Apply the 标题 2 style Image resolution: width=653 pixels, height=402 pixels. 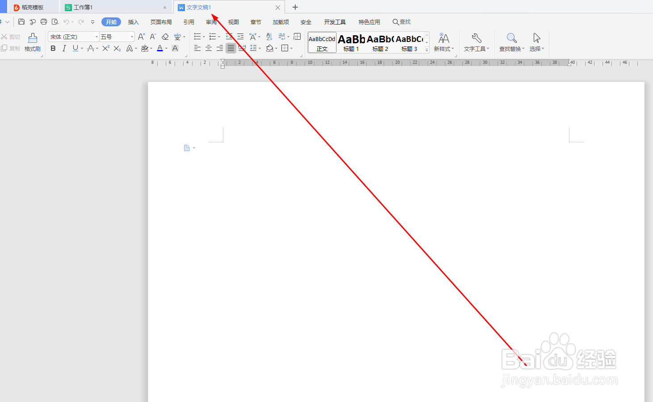pos(380,42)
